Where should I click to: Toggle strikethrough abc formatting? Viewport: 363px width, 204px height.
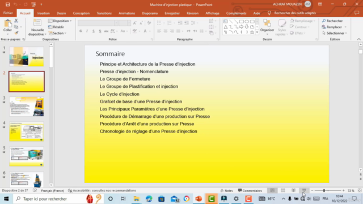click(106, 31)
